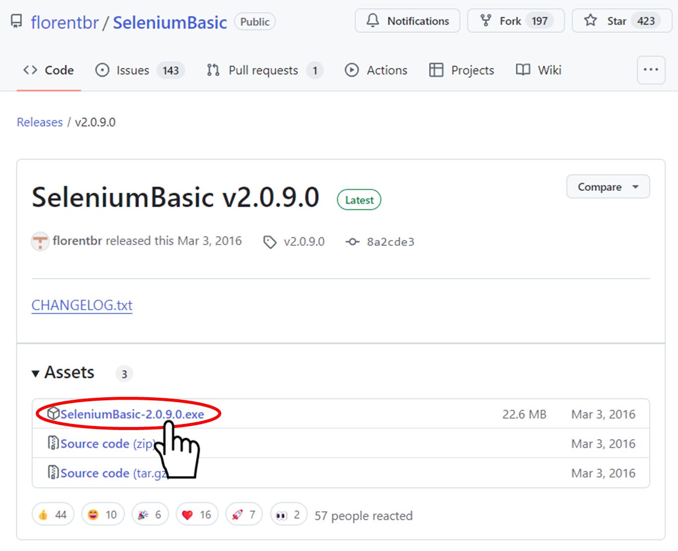The width and height of the screenshot is (678, 551).
Task: Click the notifications bell icon
Action: 372,21
